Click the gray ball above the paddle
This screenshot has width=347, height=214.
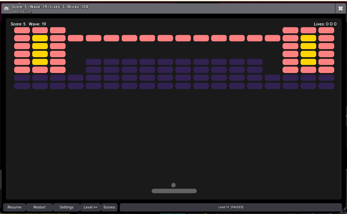(x=173, y=185)
